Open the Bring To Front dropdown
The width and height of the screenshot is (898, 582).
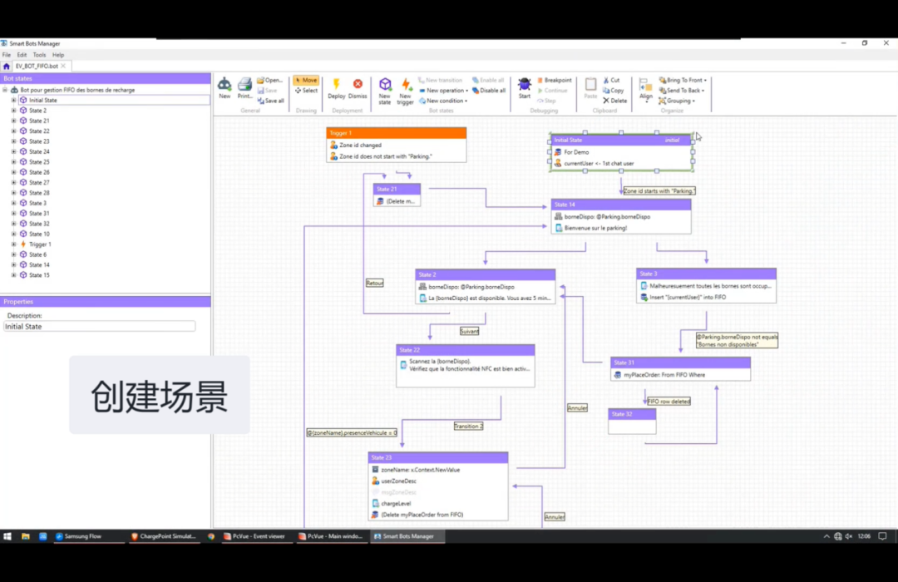[x=683, y=80]
